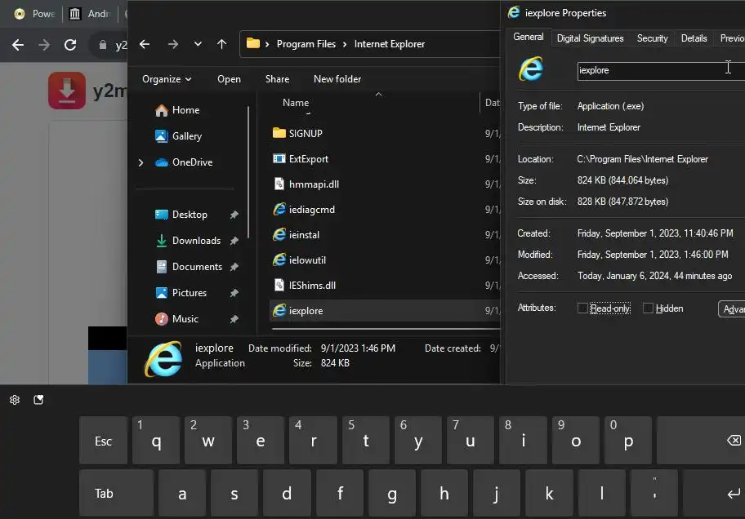Expand chevron before Program Files breadcrumb

(267, 44)
